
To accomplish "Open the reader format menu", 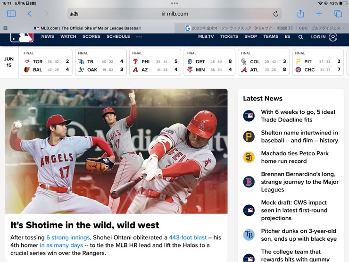I will pos(74,14).
